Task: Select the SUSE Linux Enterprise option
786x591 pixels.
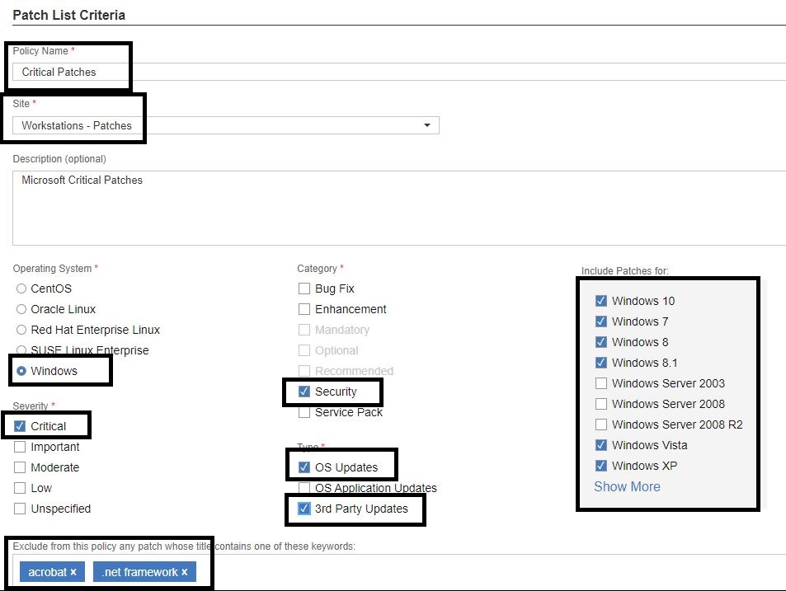Action: (x=21, y=350)
